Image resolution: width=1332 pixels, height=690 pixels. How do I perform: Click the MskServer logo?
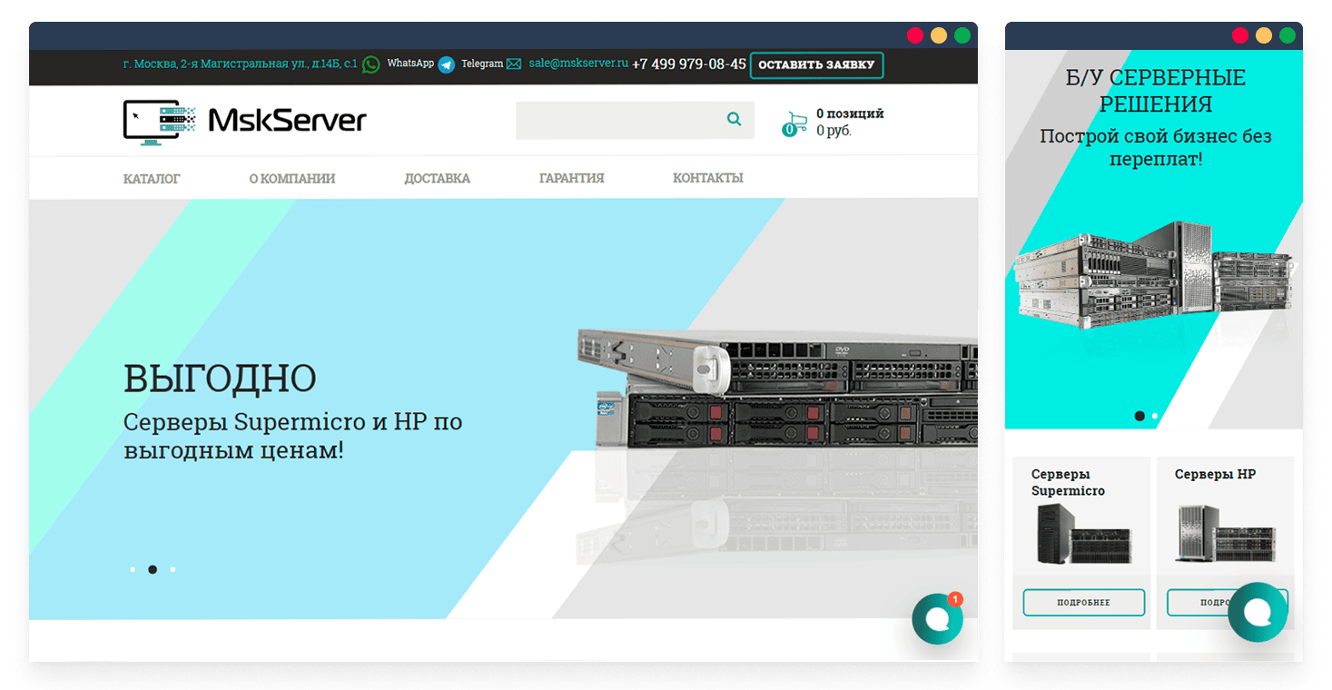pyautogui.click(x=244, y=122)
